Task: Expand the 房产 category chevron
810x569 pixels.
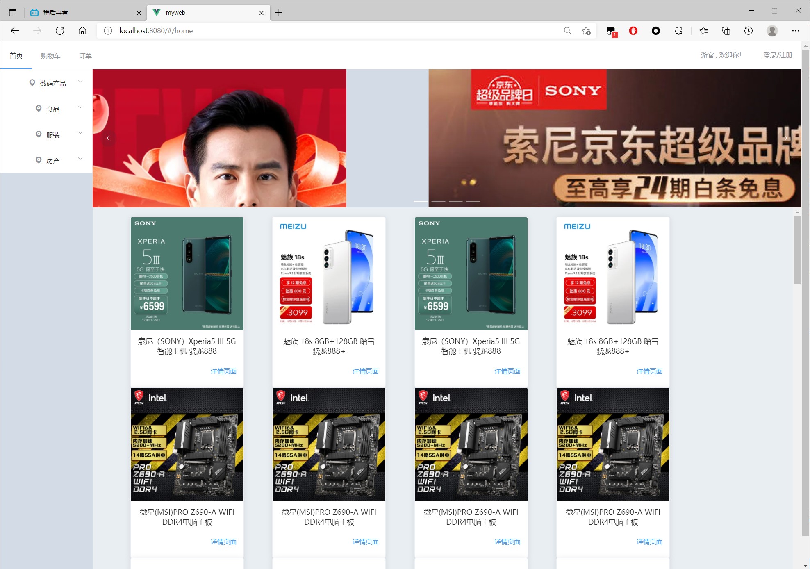Action: (x=80, y=159)
